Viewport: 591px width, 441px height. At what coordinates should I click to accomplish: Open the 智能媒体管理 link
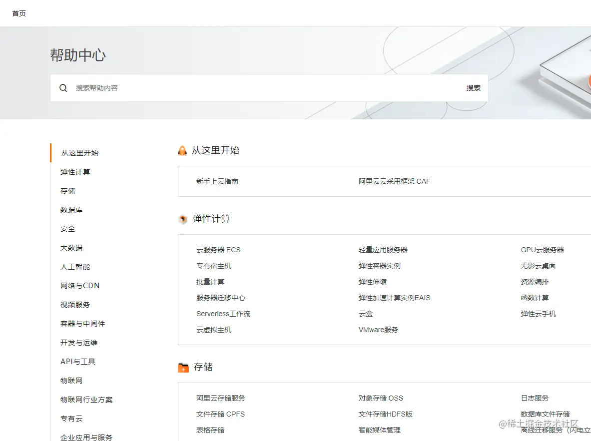380,430
